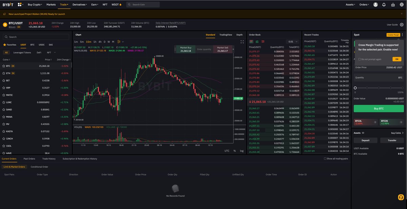Check 'Do not prompt again' checkbox

click(x=360, y=59)
